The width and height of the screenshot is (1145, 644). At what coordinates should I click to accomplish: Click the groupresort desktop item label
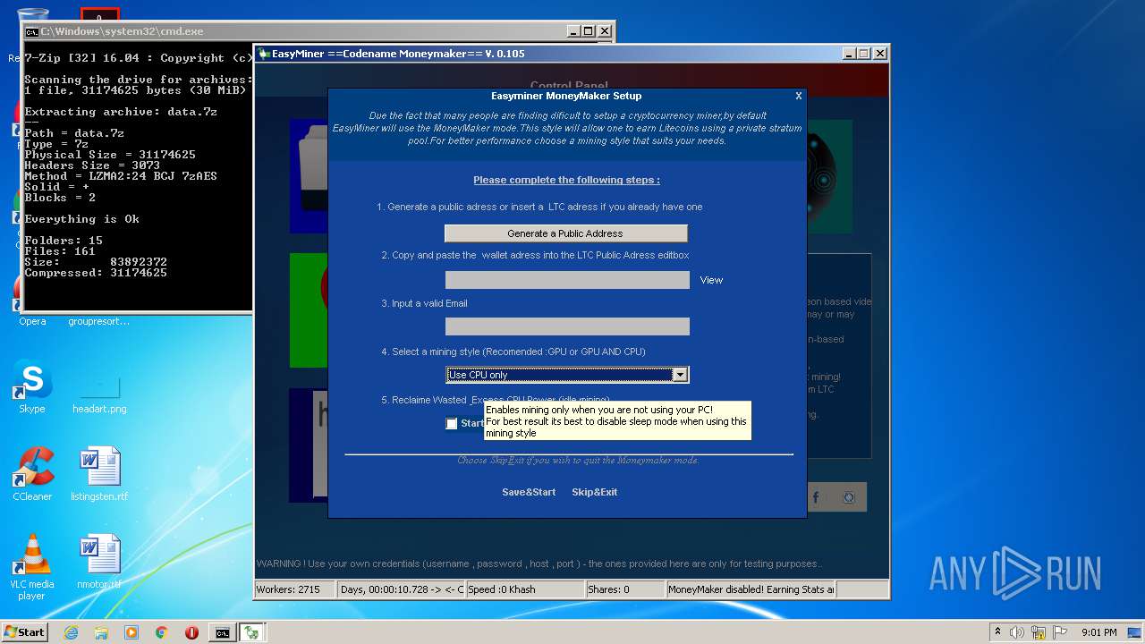click(x=99, y=321)
